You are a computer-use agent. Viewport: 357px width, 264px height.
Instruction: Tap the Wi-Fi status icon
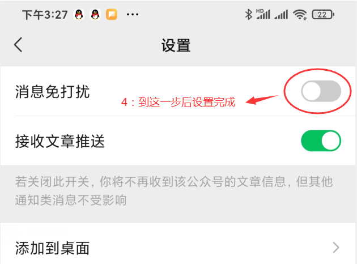(300, 15)
